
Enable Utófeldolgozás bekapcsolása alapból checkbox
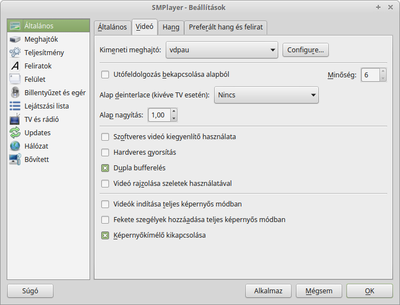click(105, 75)
